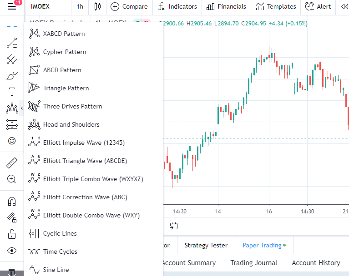Viewport: 349px width, 276px height.
Task: Open the Indicators button
Action: pos(177,7)
